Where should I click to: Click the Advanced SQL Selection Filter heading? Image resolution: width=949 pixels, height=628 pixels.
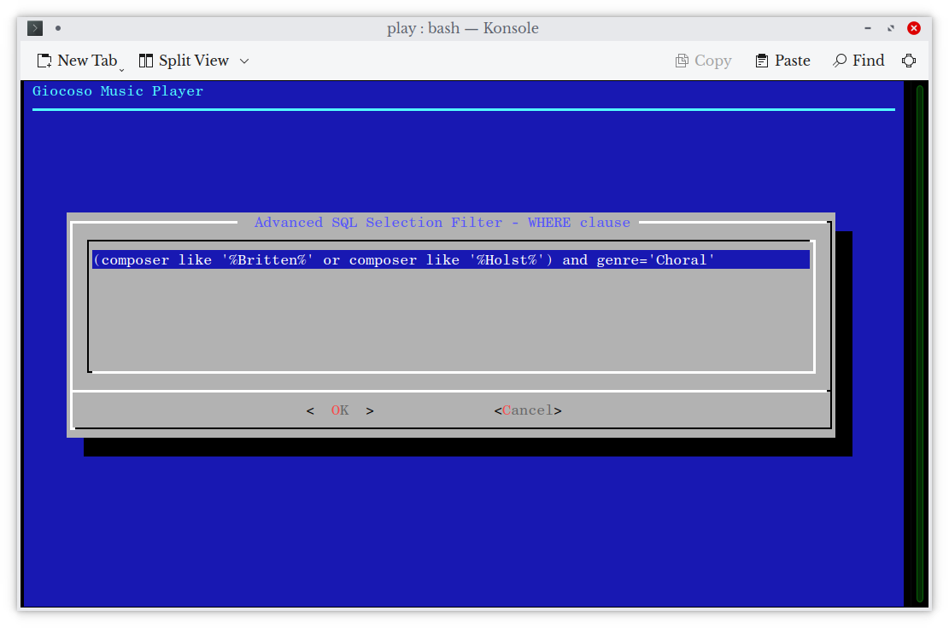[x=442, y=223]
